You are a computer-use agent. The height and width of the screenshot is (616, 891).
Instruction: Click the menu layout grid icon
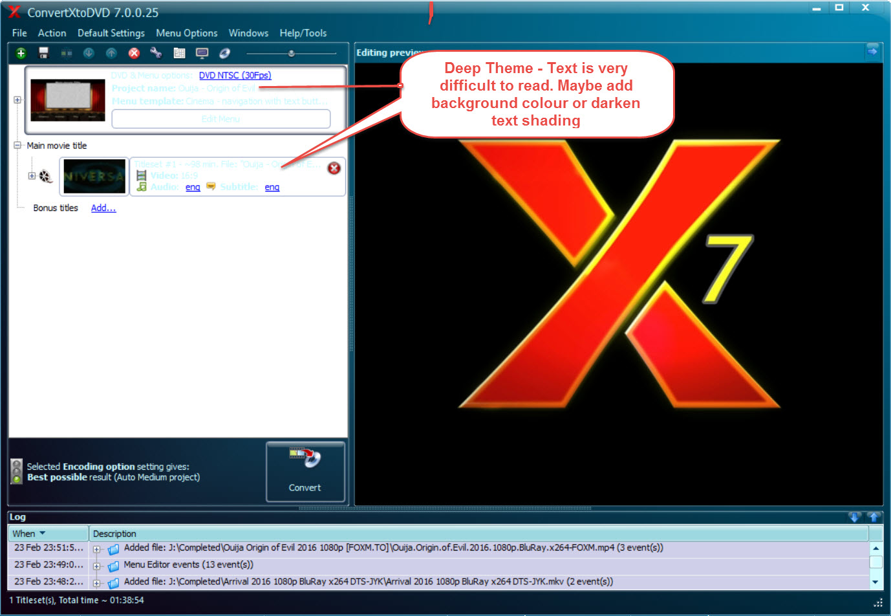(179, 53)
